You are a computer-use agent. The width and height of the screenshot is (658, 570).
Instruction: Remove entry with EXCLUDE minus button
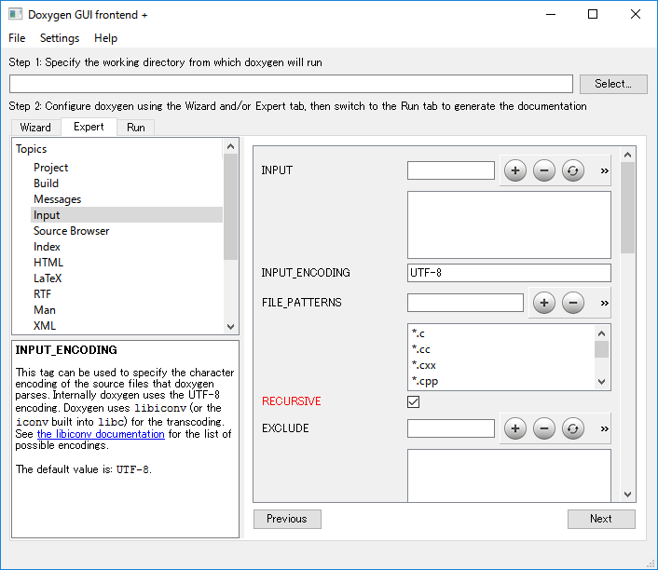pos(544,428)
